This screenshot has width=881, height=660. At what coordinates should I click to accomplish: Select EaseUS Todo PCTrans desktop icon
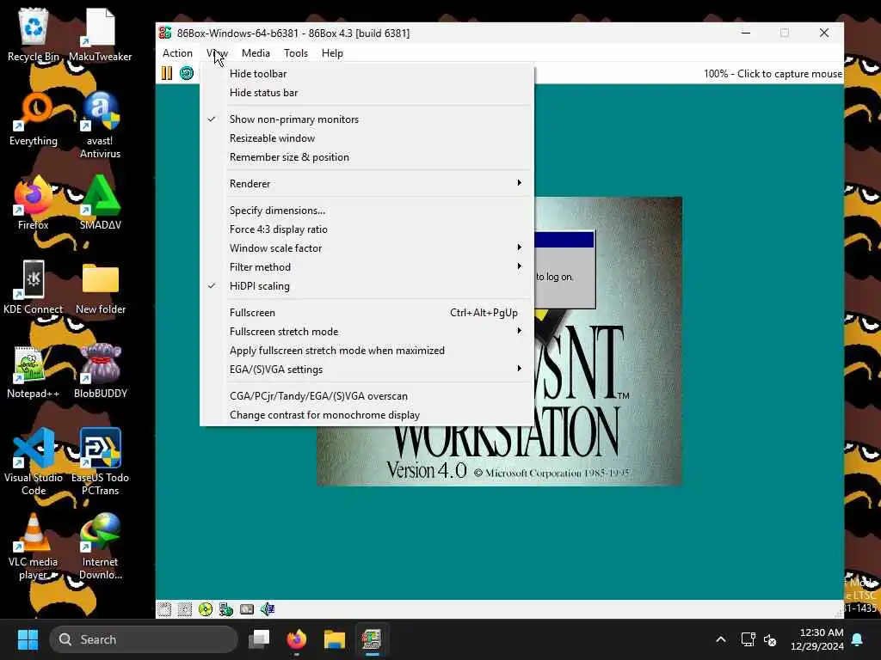click(x=100, y=462)
